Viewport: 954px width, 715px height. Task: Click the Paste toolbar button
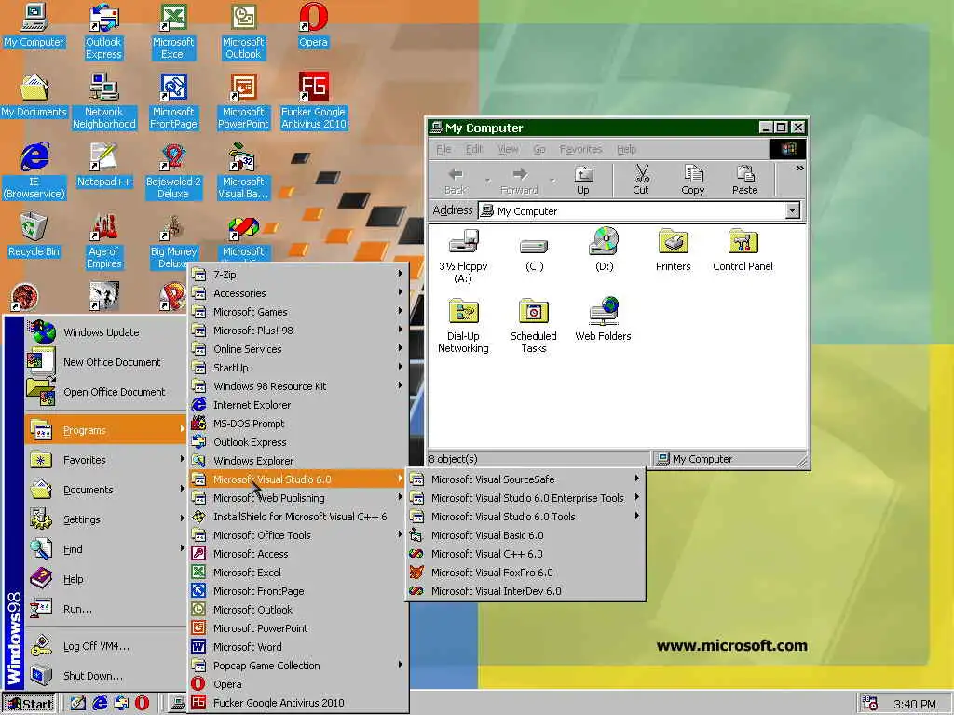point(744,180)
